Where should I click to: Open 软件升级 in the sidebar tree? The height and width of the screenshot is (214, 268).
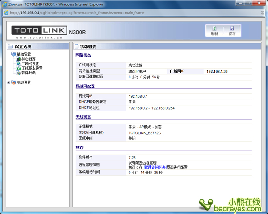(29, 73)
